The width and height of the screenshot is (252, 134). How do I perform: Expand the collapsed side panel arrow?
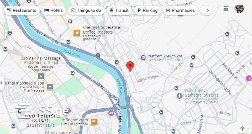click(1, 83)
